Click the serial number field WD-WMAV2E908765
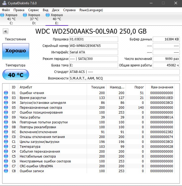 [x=94, y=46]
